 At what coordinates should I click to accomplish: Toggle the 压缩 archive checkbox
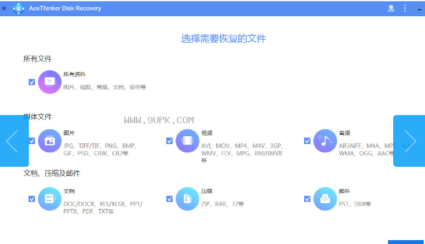click(x=170, y=199)
